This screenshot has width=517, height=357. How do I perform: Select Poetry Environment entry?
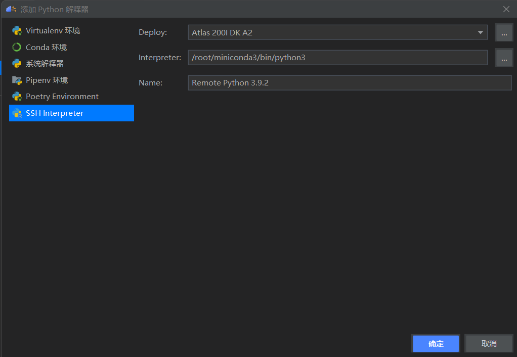pos(62,97)
